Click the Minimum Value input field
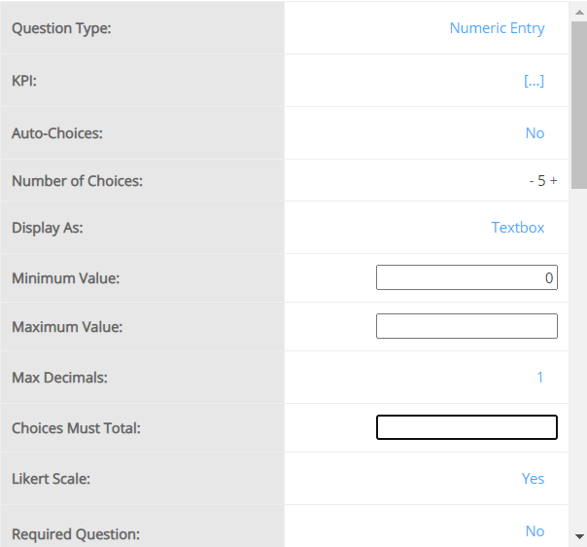The image size is (587, 547). (x=466, y=278)
